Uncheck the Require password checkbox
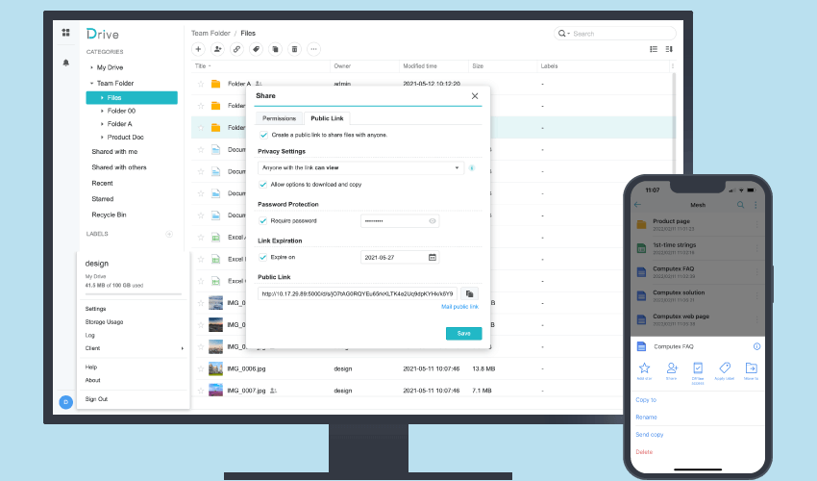This screenshot has width=817, height=481. tap(263, 220)
